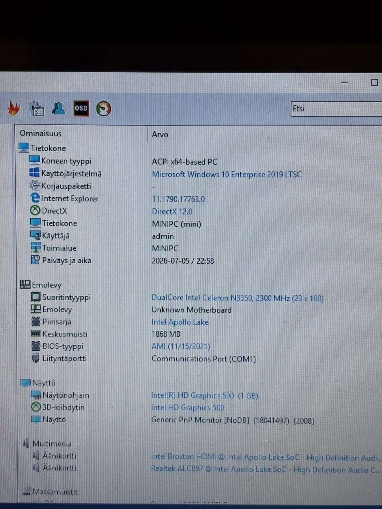Image resolution: width=382 pixels, height=509 pixels.
Task: Open the OSD panel icon
Action: pyautogui.click(x=81, y=108)
